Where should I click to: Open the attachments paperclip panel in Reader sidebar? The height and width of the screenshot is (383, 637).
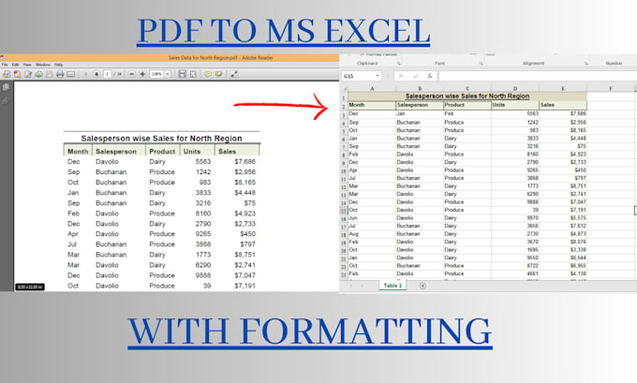click(x=6, y=100)
